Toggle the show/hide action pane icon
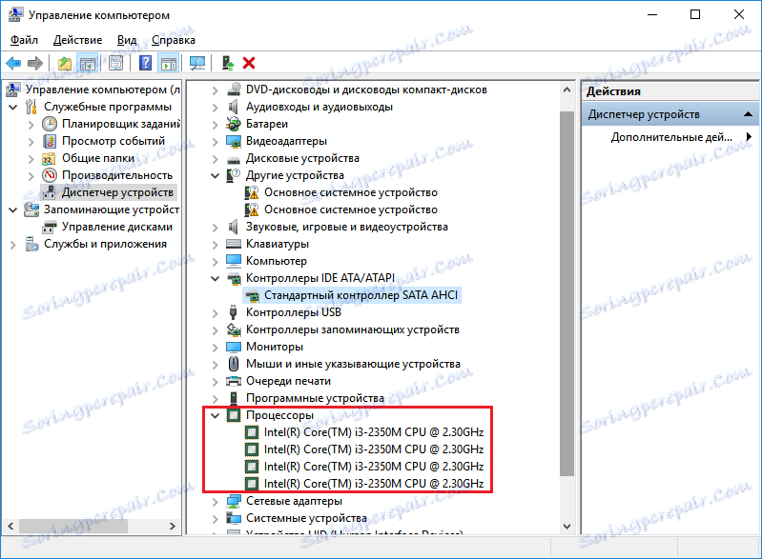762x559 pixels. 169,63
